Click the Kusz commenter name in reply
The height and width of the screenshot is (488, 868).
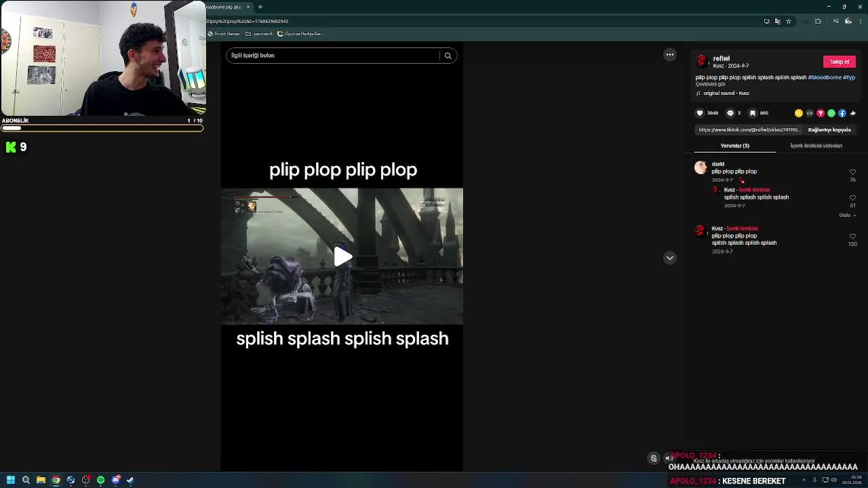(x=730, y=190)
